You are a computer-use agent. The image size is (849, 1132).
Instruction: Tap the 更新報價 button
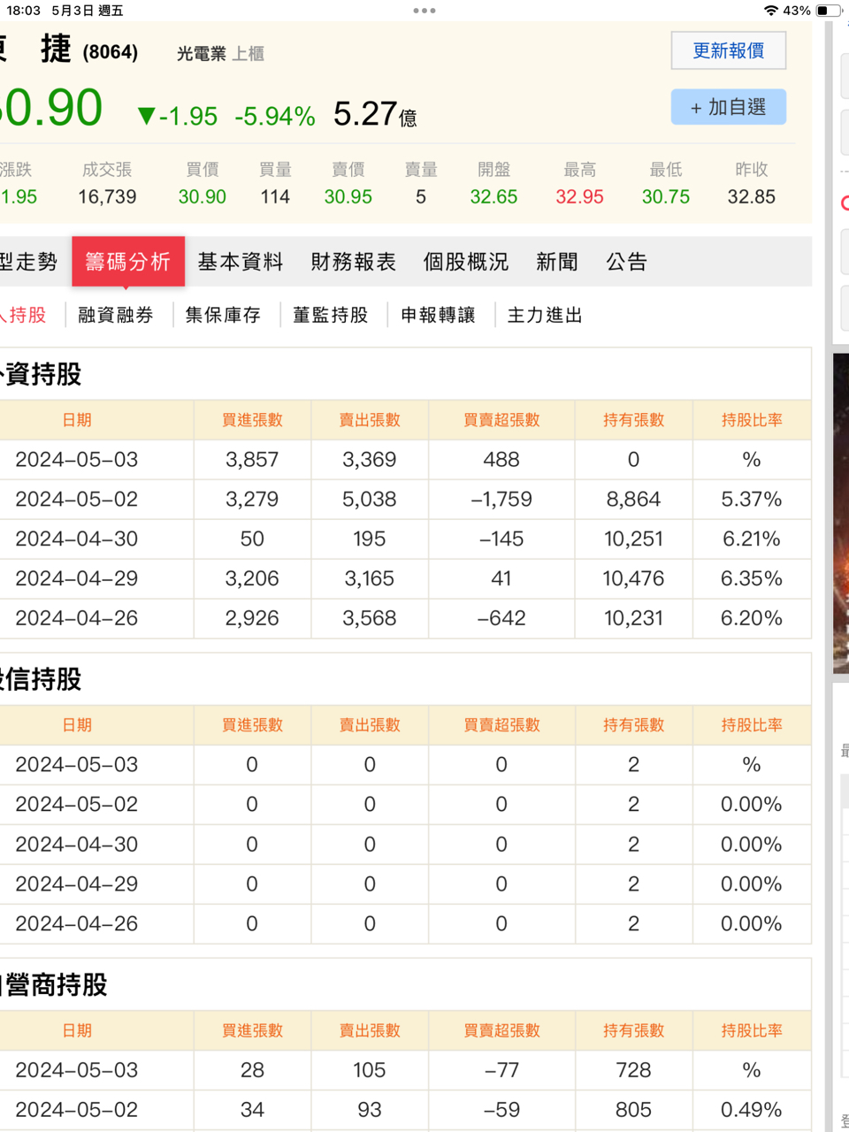point(728,50)
